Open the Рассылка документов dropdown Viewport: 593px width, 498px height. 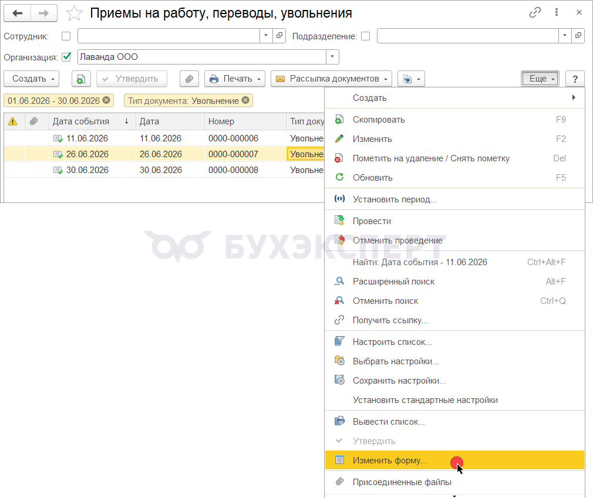pos(331,79)
